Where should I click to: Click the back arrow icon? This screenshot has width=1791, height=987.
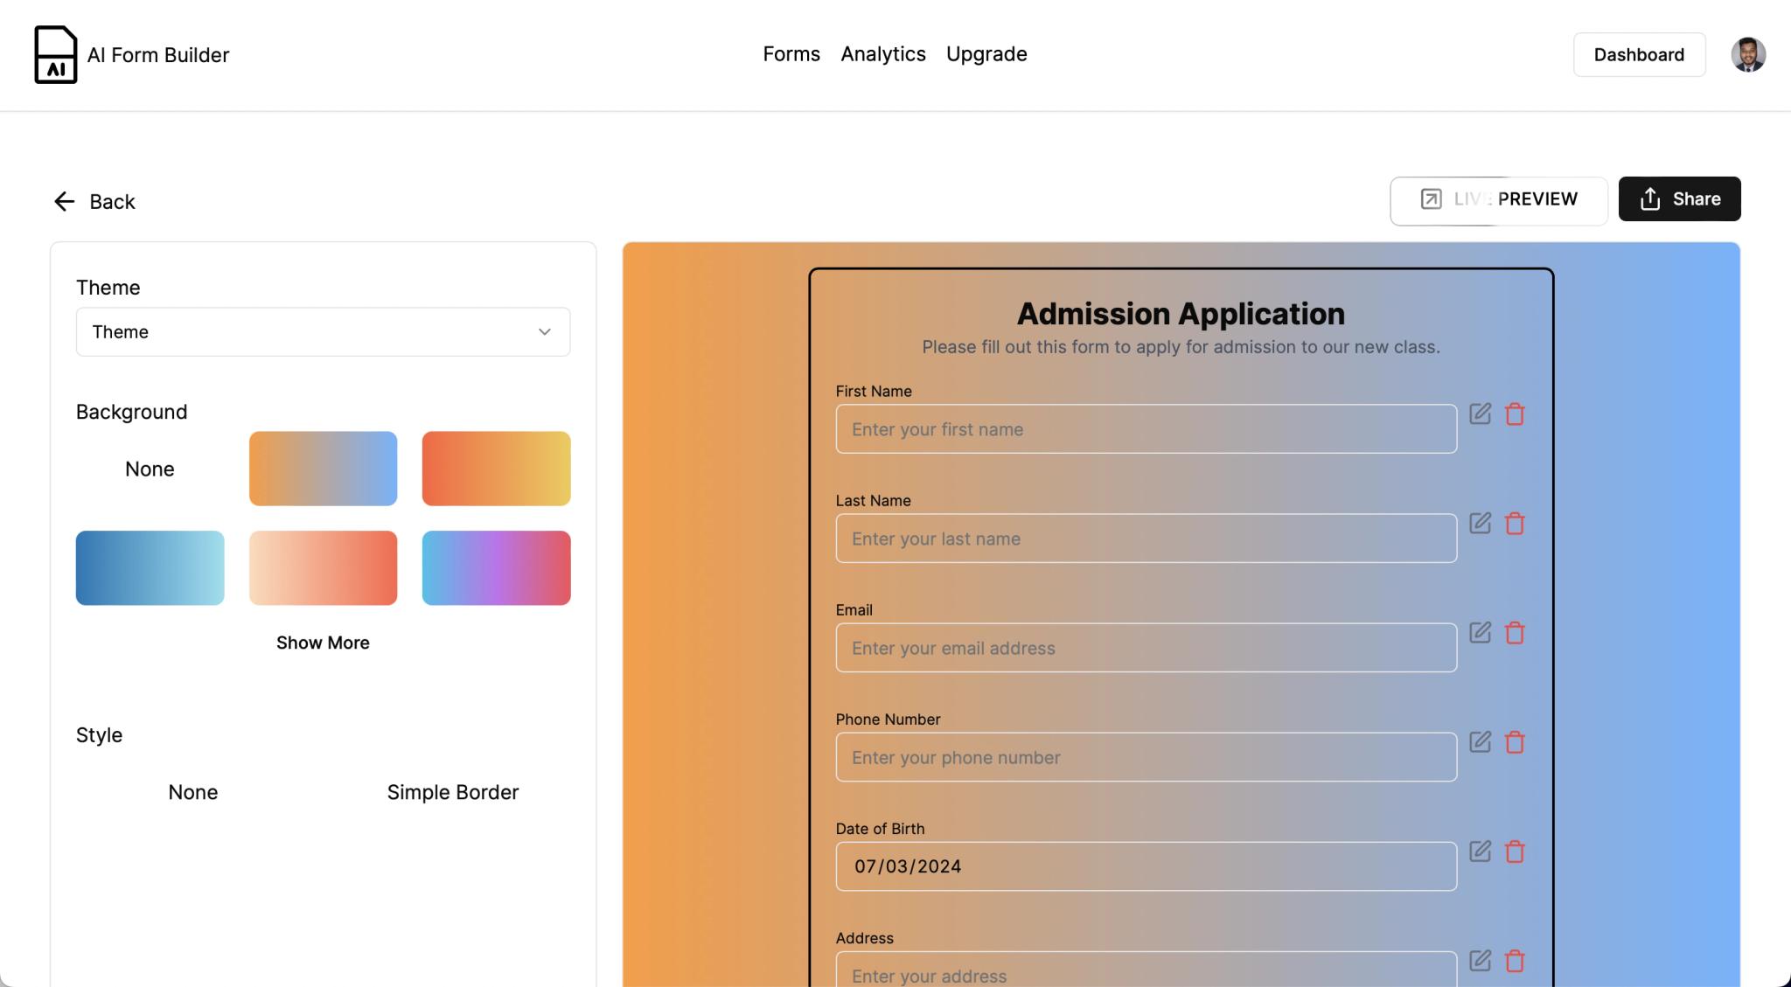65,202
